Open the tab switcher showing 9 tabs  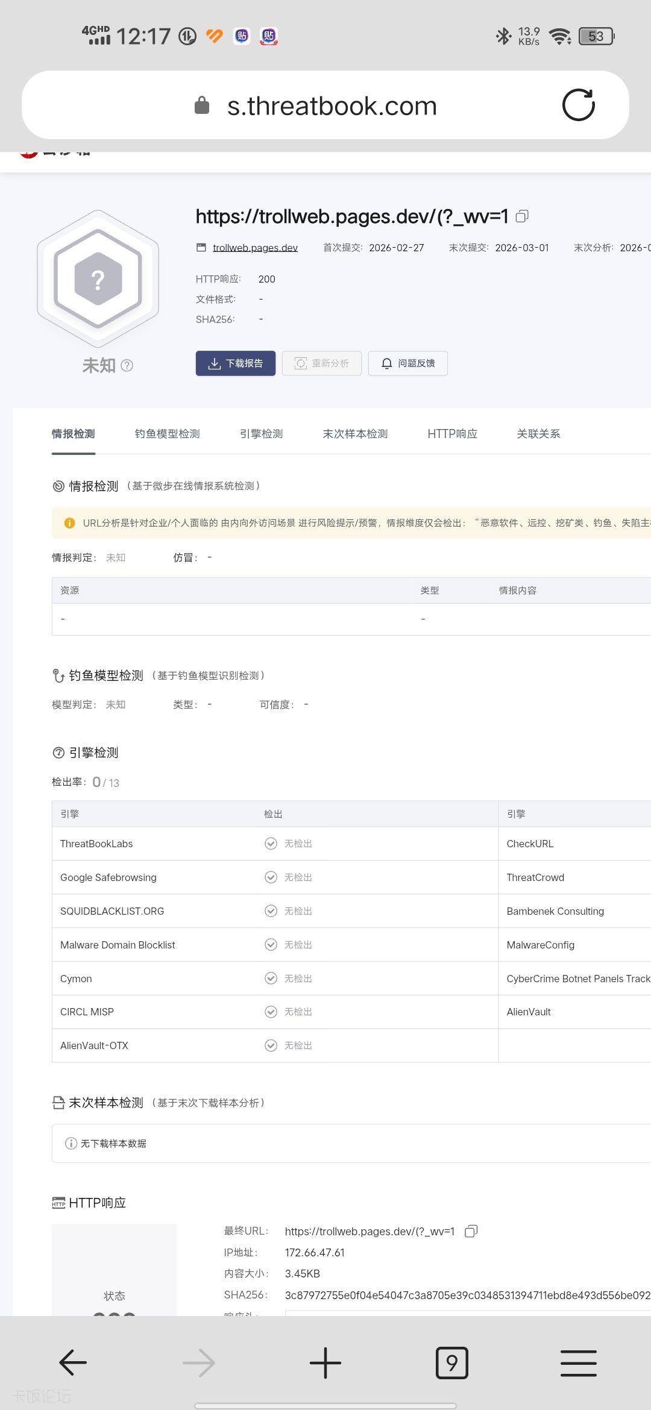tap(451, 1362)
